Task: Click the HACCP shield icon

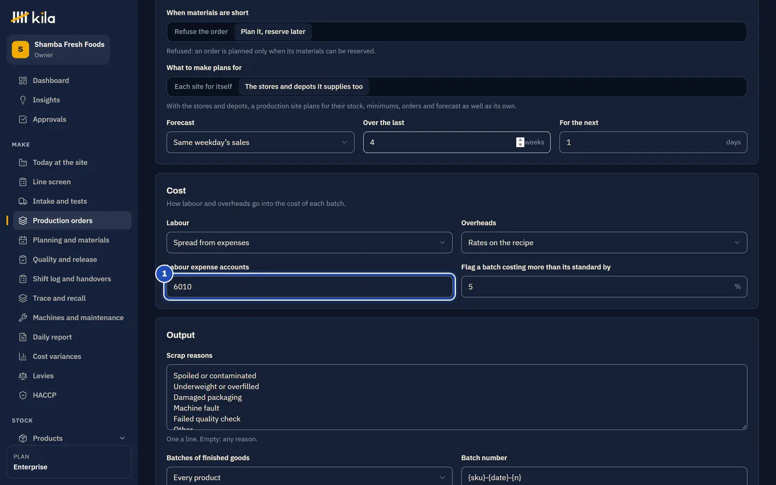Action: pyautogui.click(x=23, y=395)
